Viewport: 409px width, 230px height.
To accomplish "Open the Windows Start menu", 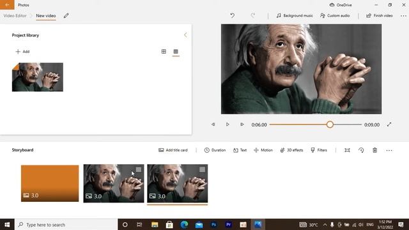I will (x=7, y=224).
